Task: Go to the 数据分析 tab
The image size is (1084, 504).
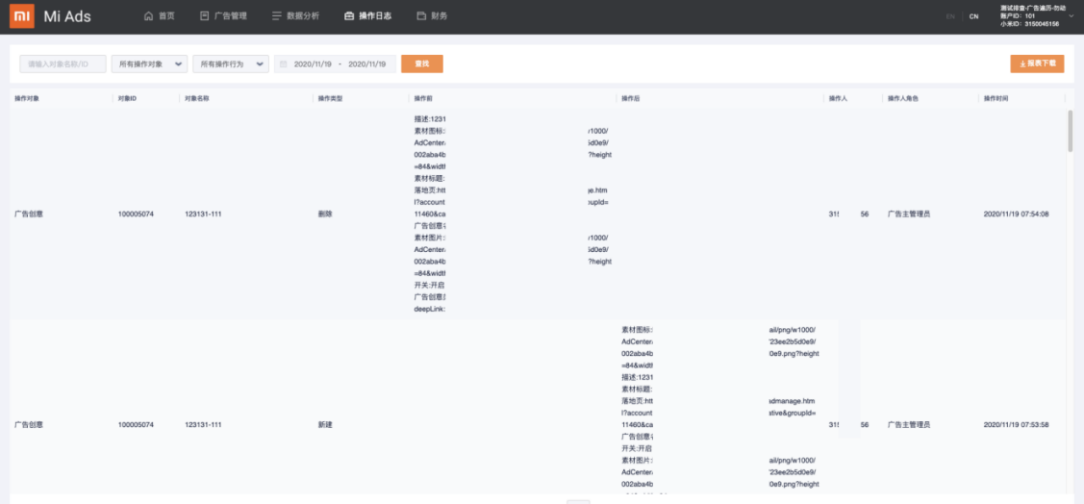Action: pos(303,16)
